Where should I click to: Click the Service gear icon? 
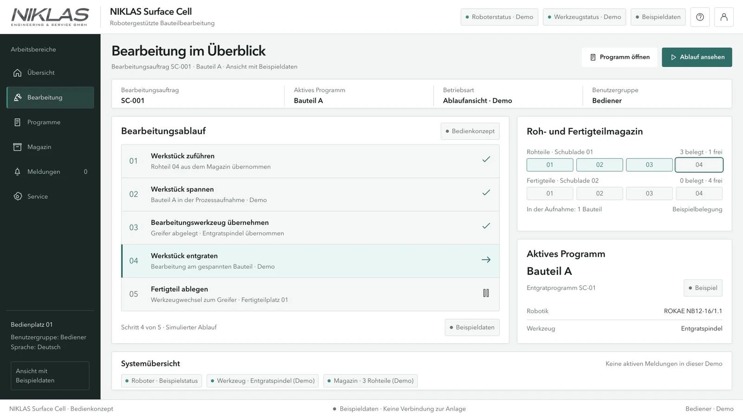[18, 196]
